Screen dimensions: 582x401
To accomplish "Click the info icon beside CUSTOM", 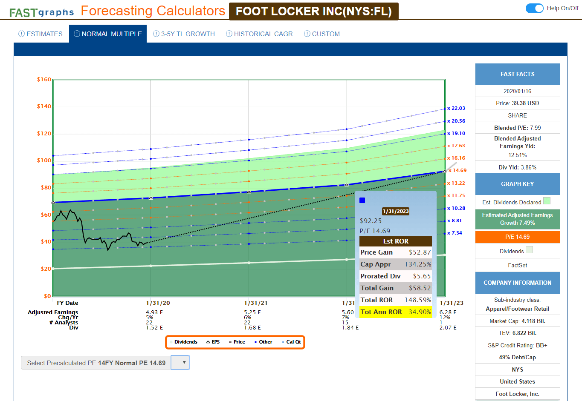I will [307, 34].
